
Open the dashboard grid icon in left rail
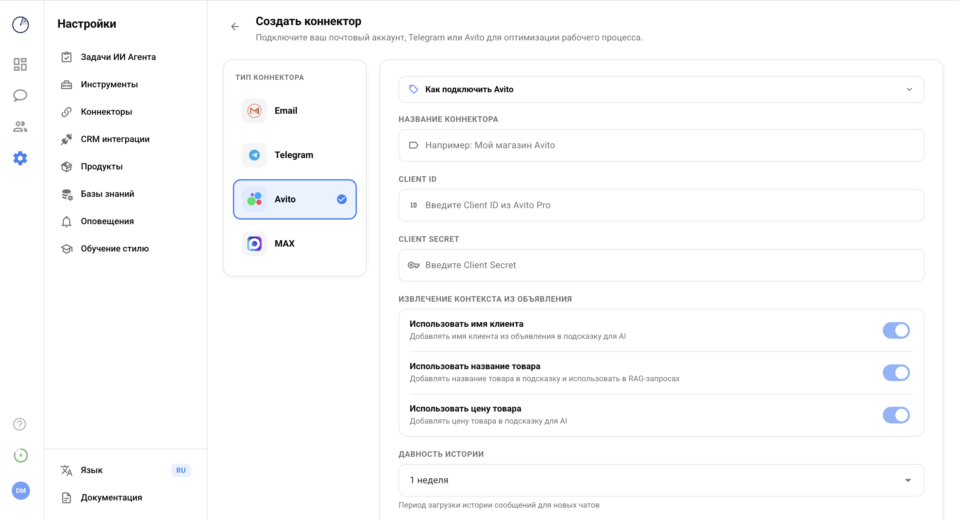tap(20, 65)
